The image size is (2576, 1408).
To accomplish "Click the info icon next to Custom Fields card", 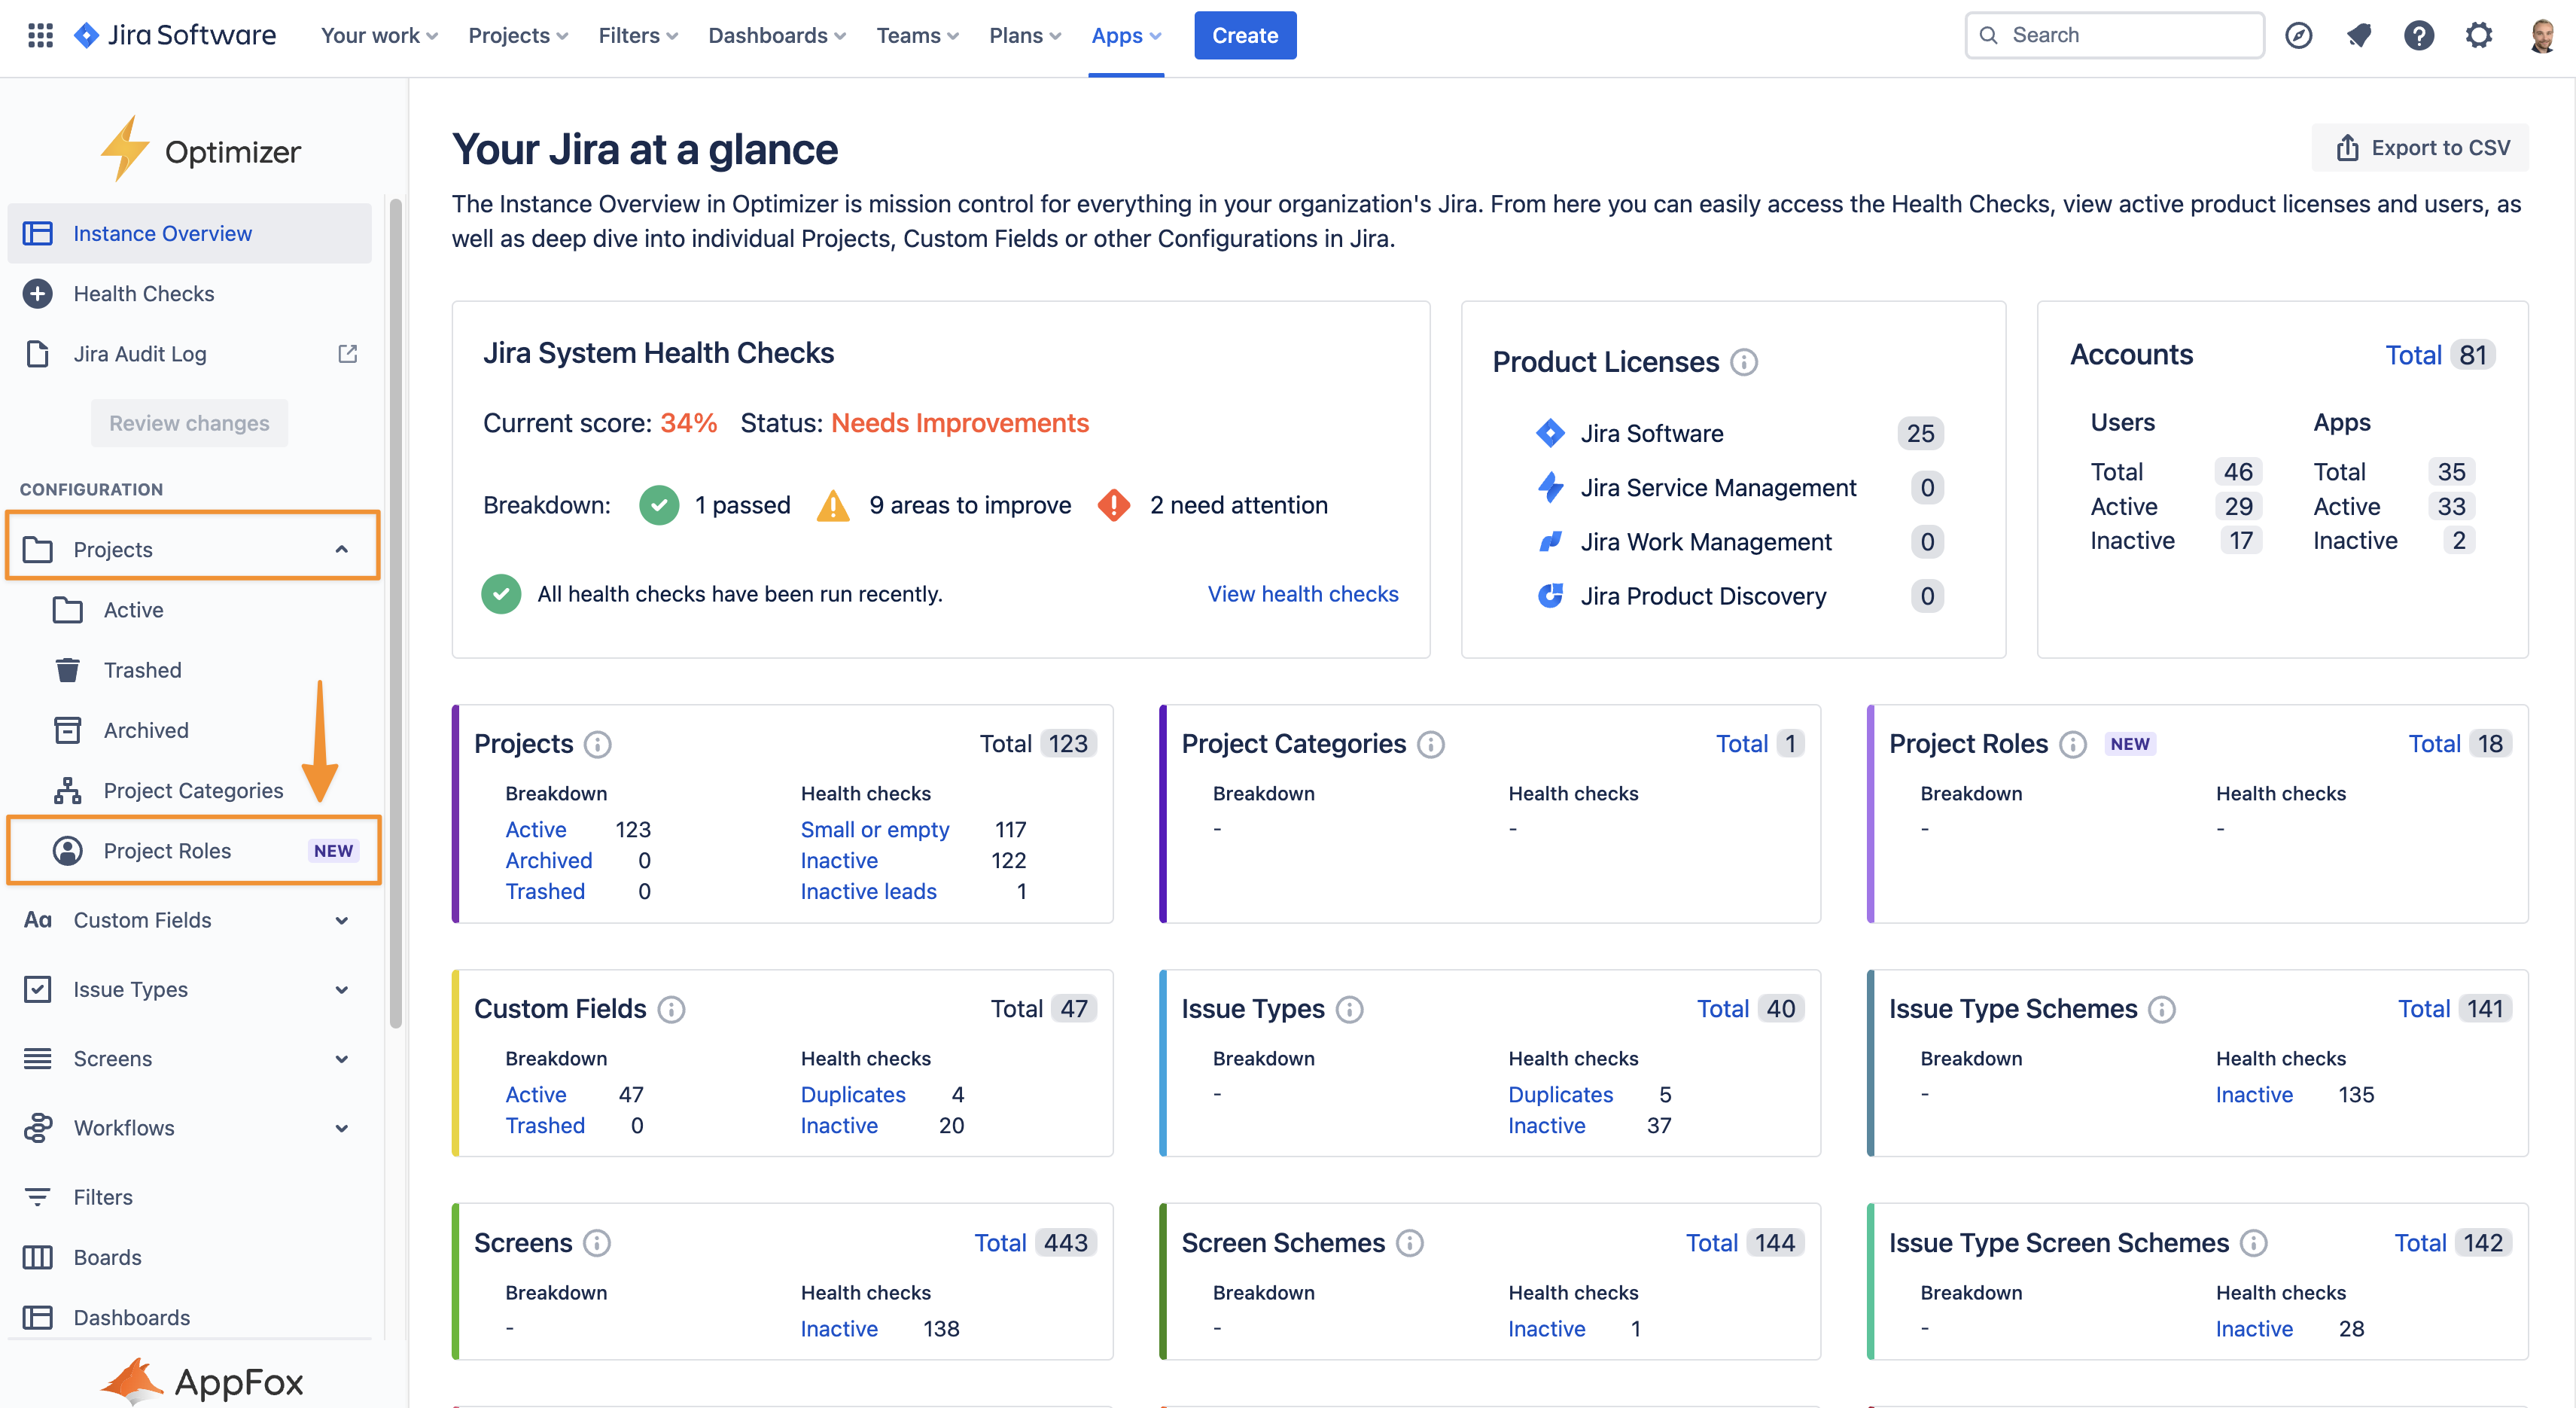I will click(x=671, y=1009).
